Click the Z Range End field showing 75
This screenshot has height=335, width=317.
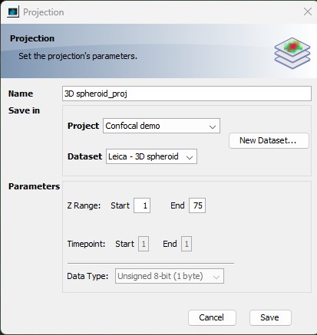tap(197, 205)
